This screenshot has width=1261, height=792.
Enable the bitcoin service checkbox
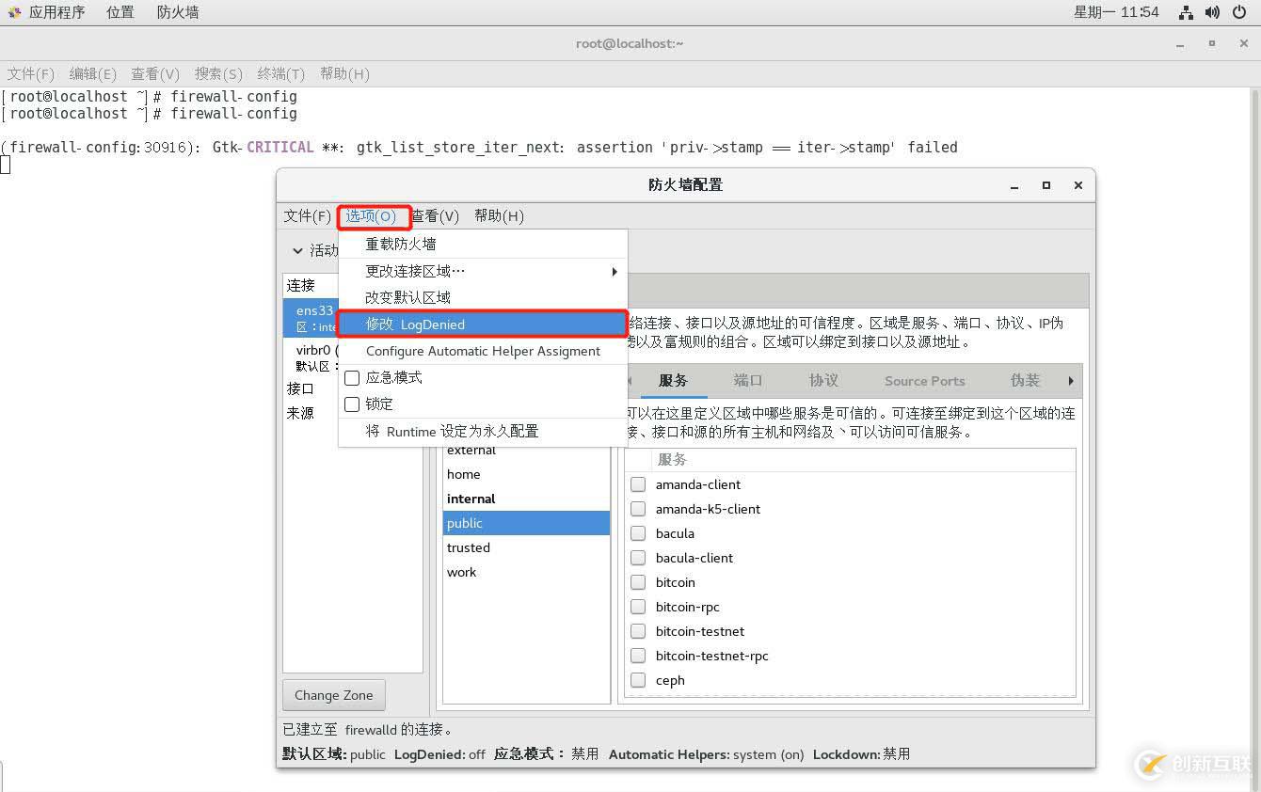pyautogui.click(x=638, y=582)
